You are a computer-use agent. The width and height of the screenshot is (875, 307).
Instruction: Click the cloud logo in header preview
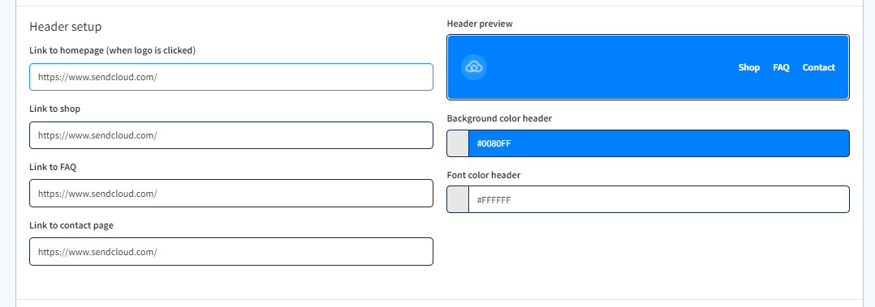point(474,67)
